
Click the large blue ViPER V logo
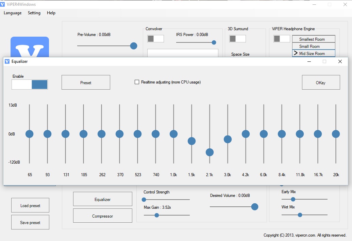pyautogui.click(x=30, y=47)
